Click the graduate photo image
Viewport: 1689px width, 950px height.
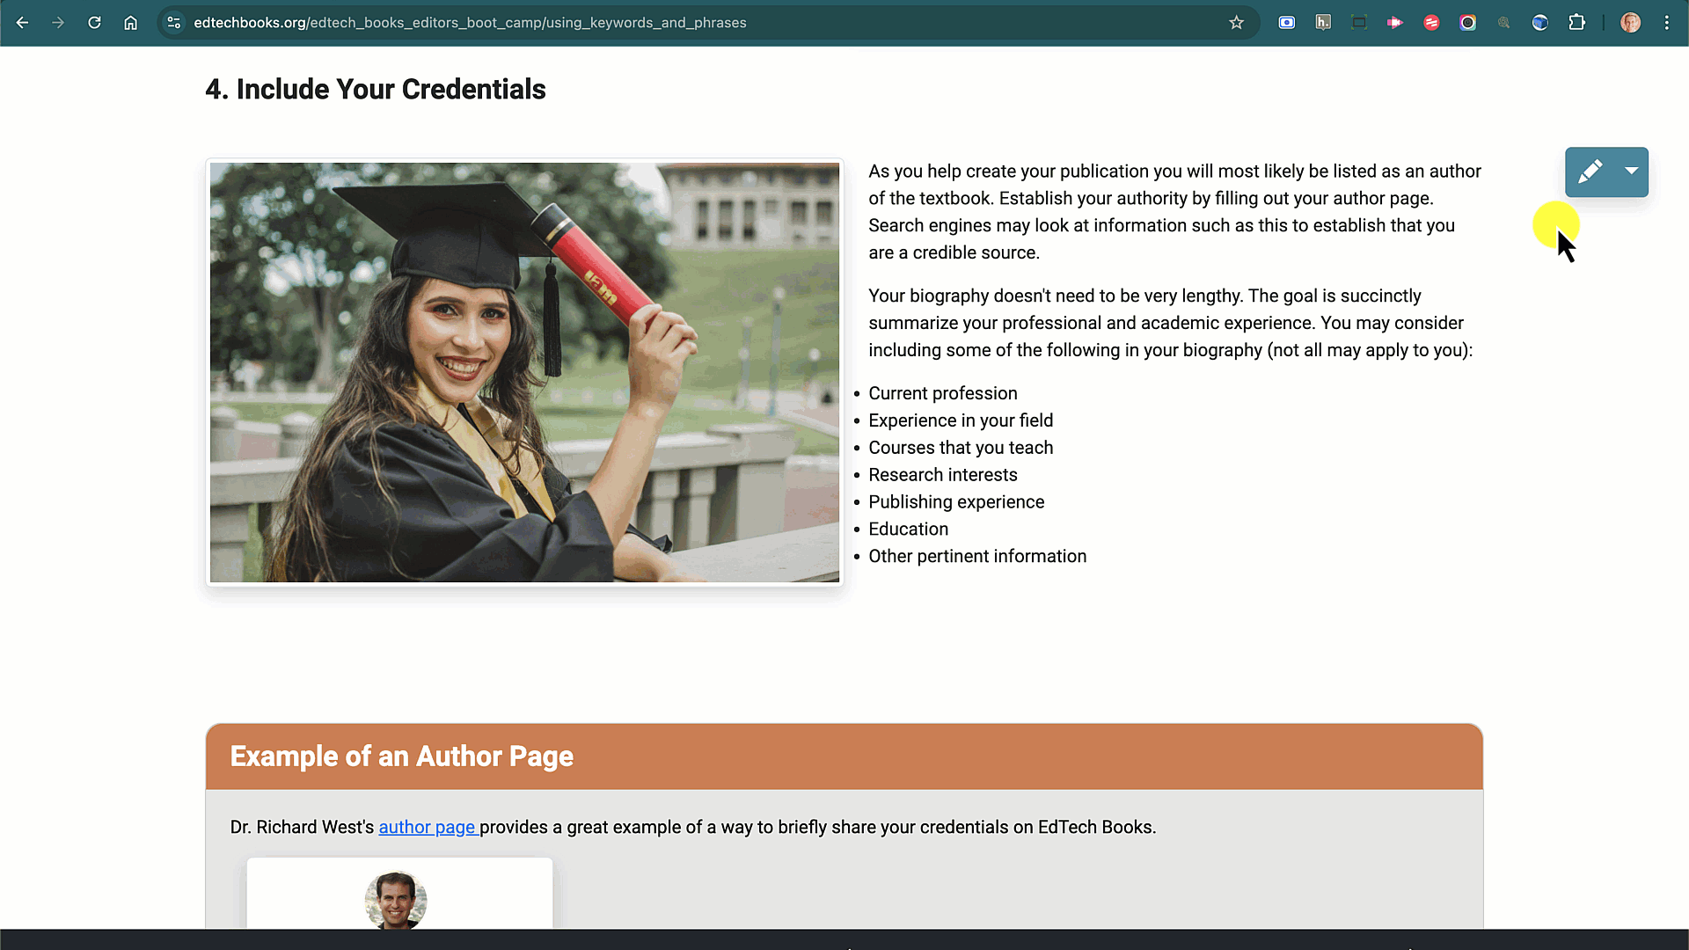[x=524, y=372]
